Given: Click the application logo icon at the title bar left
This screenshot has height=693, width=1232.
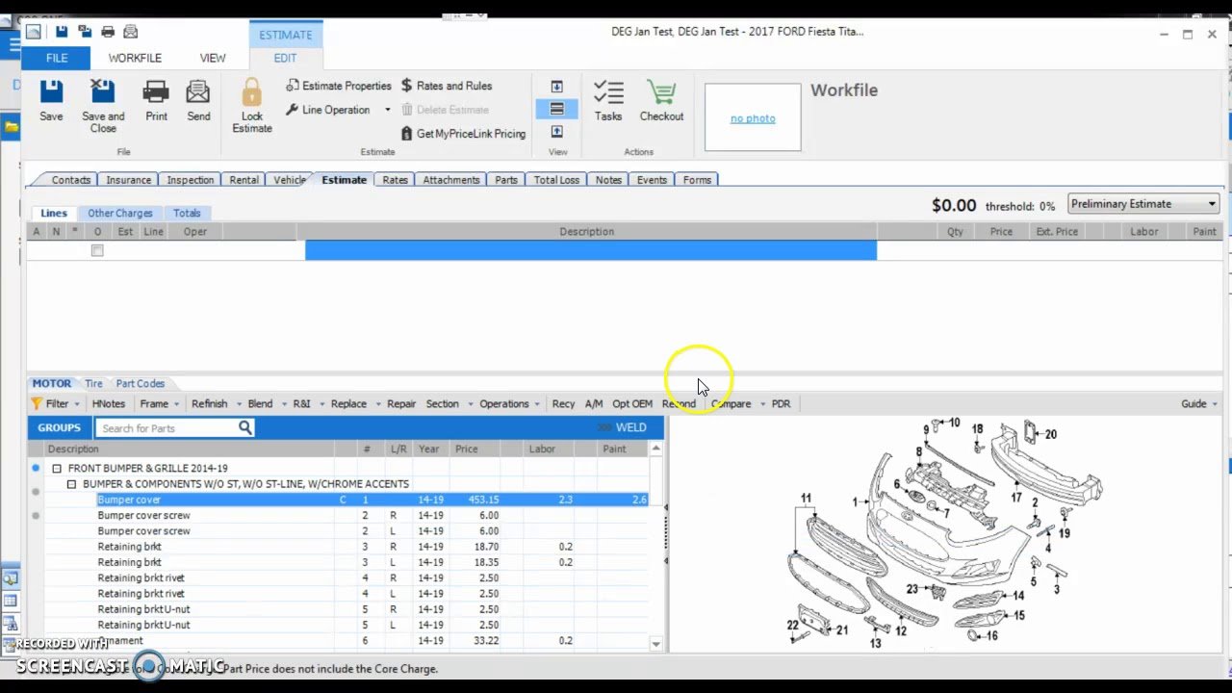Looking at the screenshot, I should (33, 32).
